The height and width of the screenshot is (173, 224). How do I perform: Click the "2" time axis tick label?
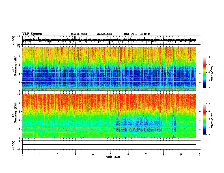58,154
